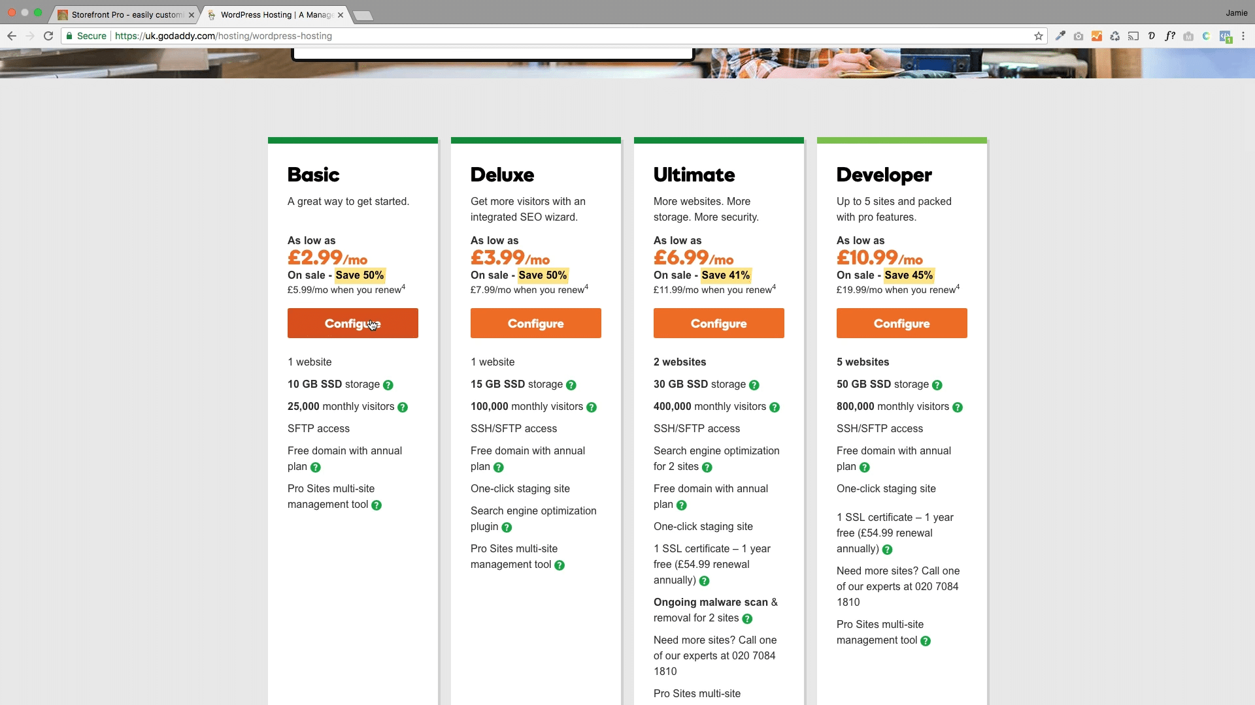Show help for Deluxe 15 GB SSD storage
1255x705 pixels.
[571, 385]
